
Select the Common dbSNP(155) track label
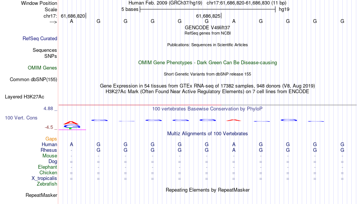[33, 80]
